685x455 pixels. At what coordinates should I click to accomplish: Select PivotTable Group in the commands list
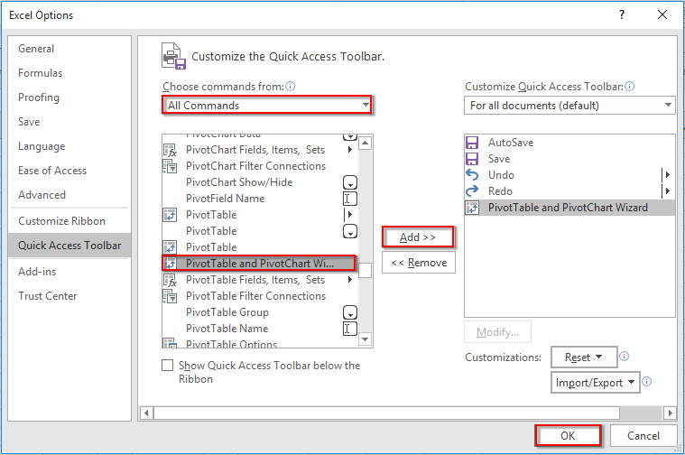(x=227, y=312)
